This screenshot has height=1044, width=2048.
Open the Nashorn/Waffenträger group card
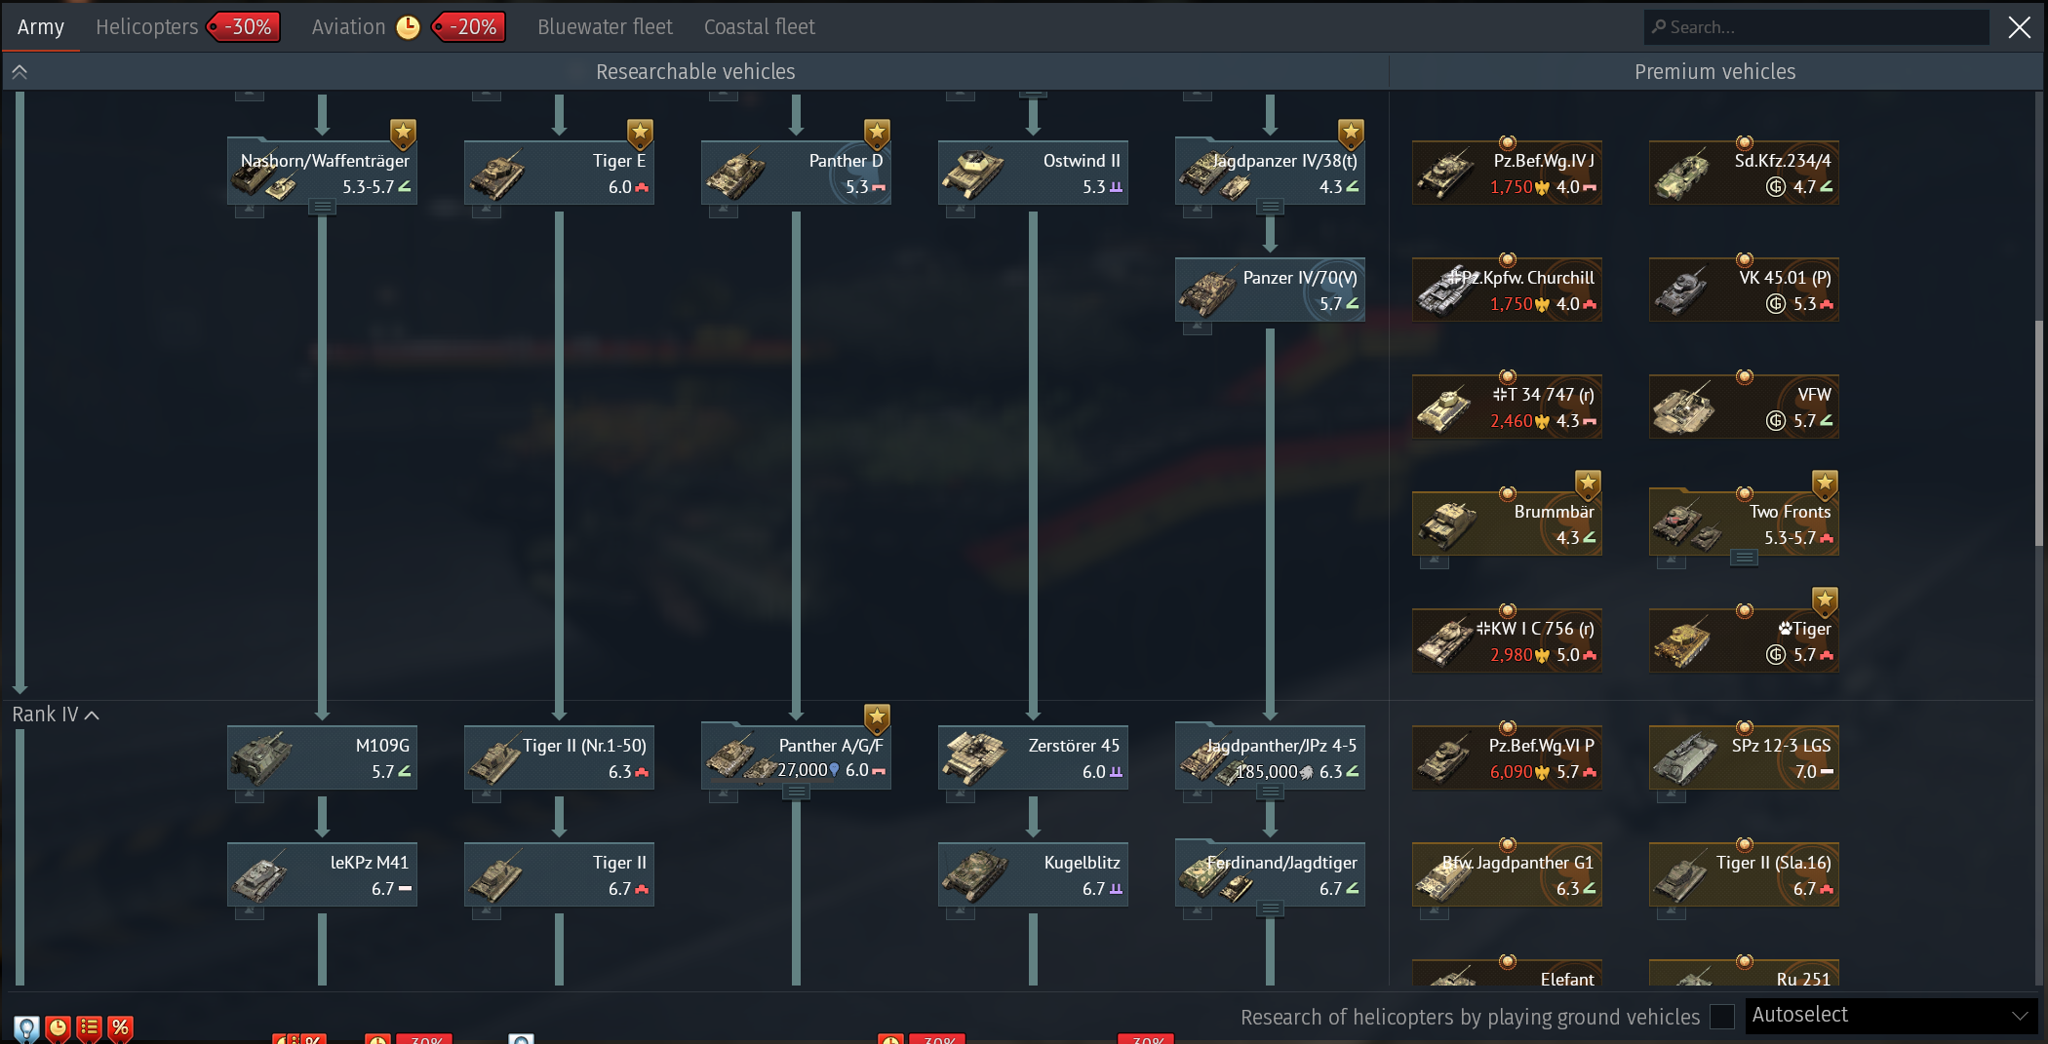[323, 173]
